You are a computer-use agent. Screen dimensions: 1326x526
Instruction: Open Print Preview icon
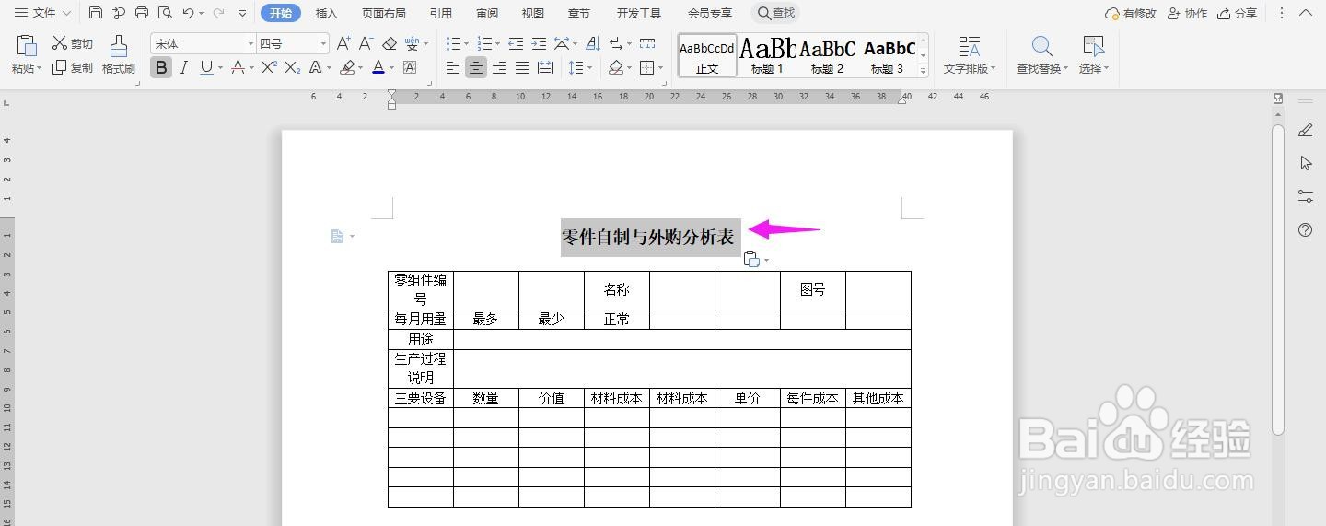click(165, 13)
